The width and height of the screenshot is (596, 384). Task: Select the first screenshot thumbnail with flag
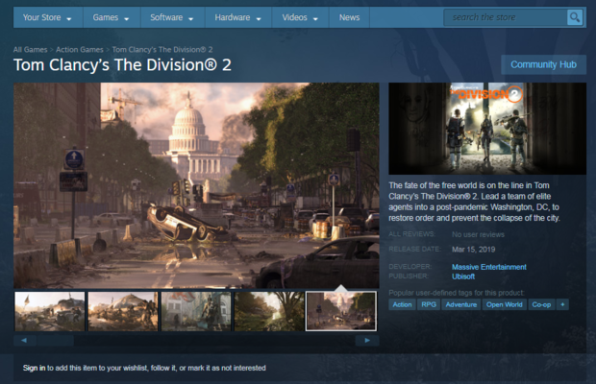tap(50, 311)
